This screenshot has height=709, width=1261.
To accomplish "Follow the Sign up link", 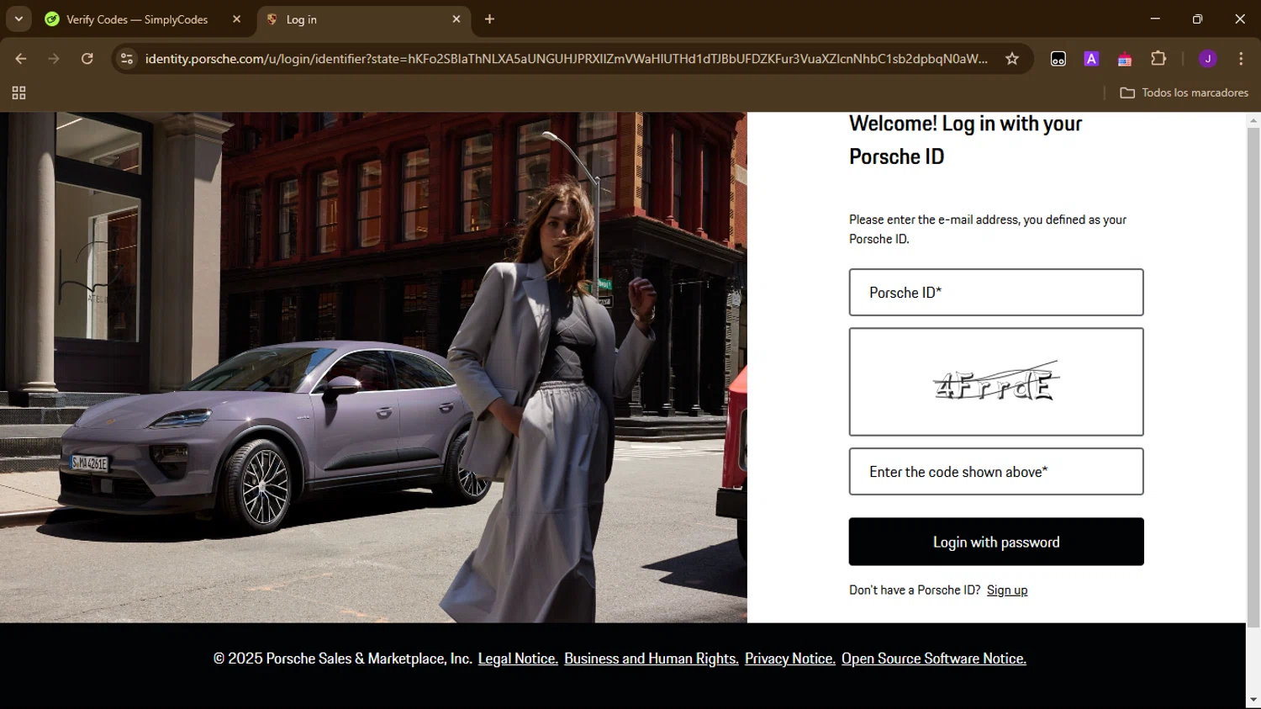I will pos(1007,590).
